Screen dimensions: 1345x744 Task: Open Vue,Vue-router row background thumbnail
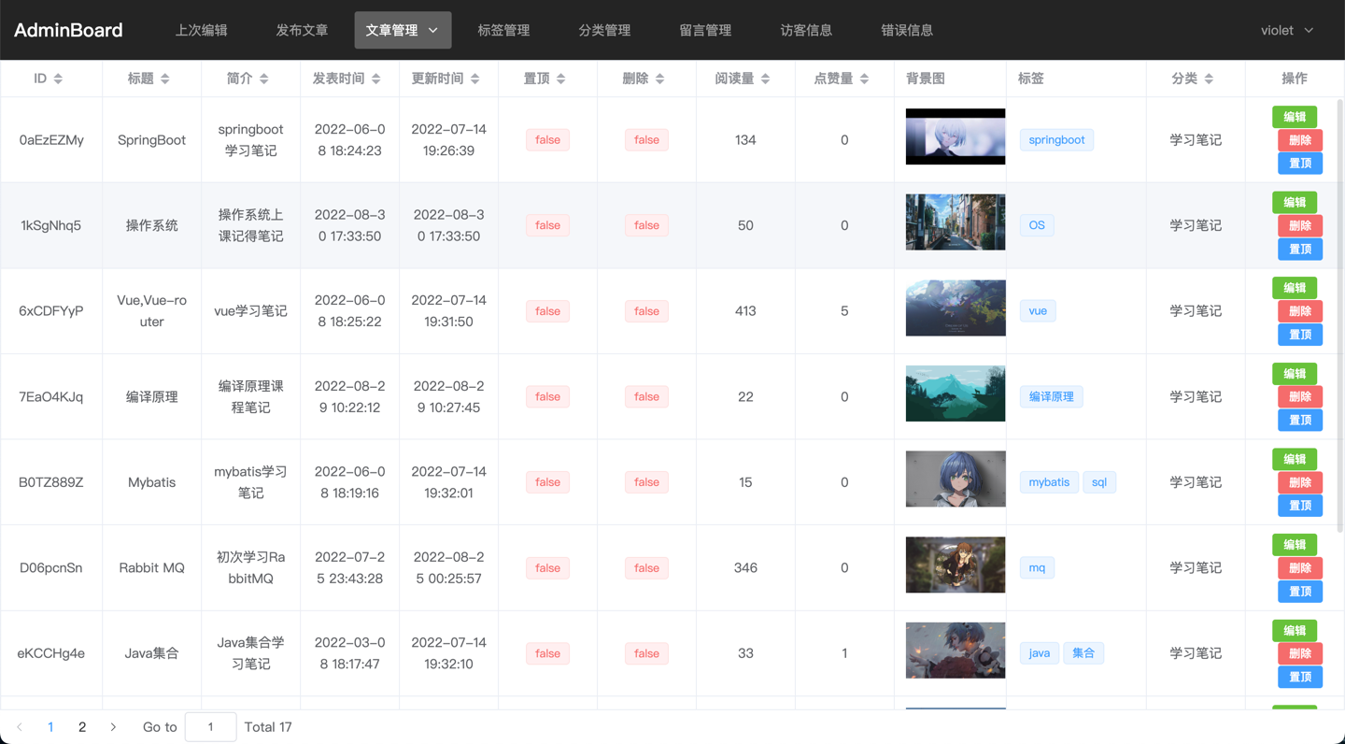[956, 308]
